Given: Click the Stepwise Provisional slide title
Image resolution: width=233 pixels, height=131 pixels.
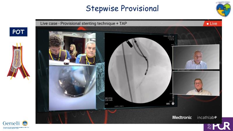Looking at the screenshot, I should (122, 8).
